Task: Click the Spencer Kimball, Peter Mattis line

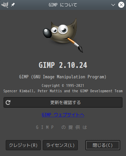Action: coord(63,91)
